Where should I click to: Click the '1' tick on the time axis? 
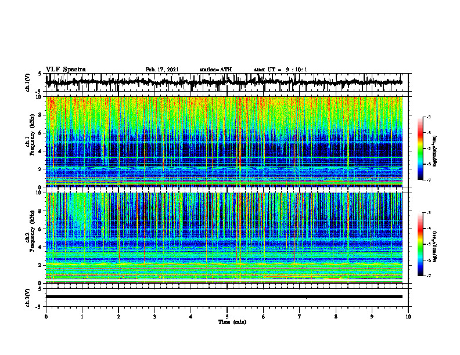[x=82, y=317]
